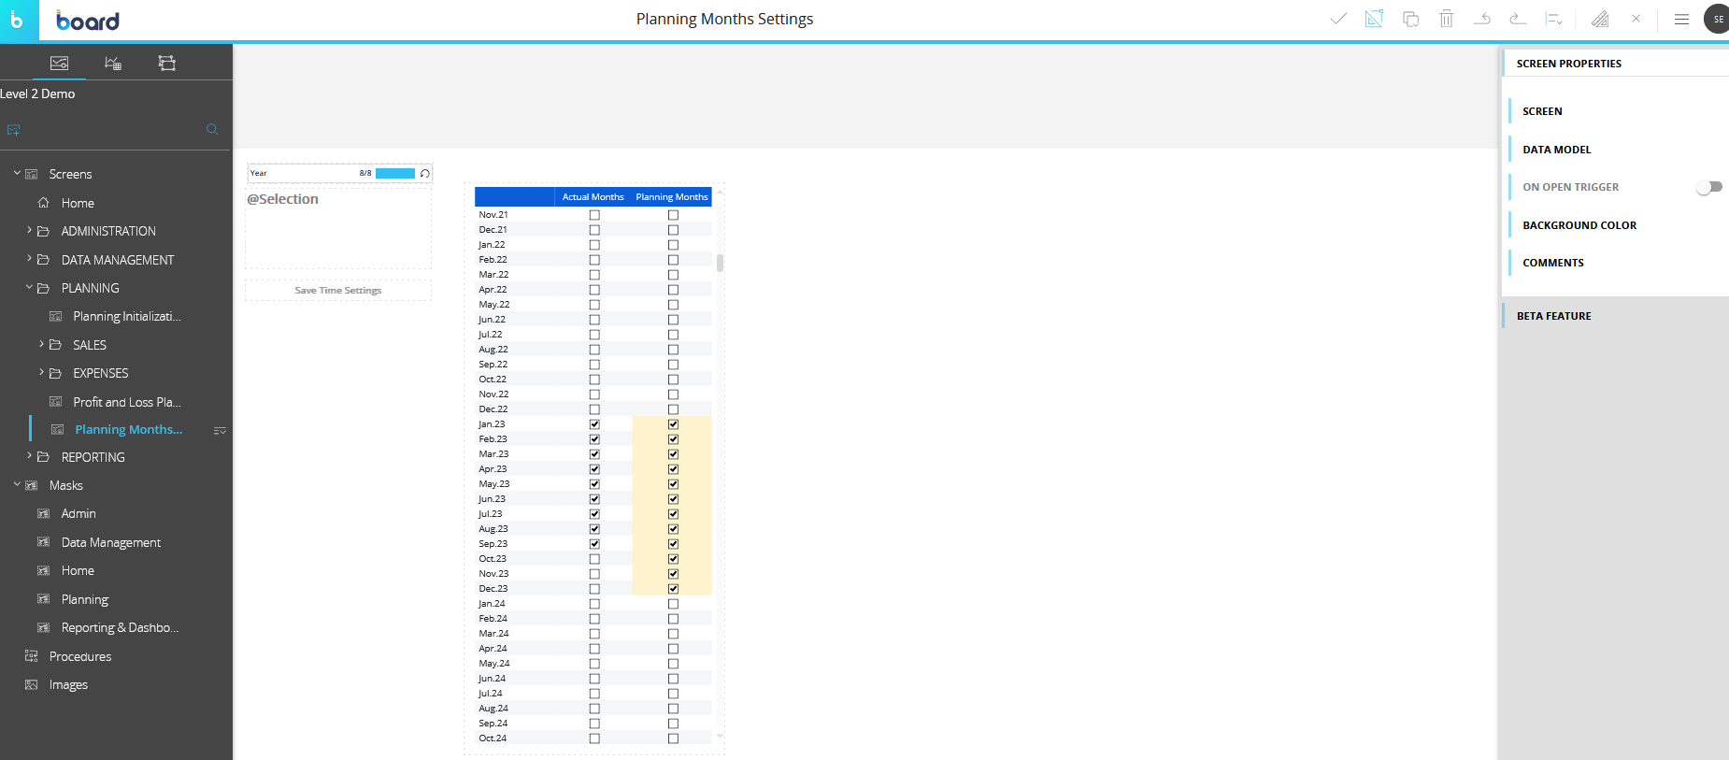The image size is (1729, 760).
Task: Switch to the layout containers icon tab
Action: click(166, 63)
